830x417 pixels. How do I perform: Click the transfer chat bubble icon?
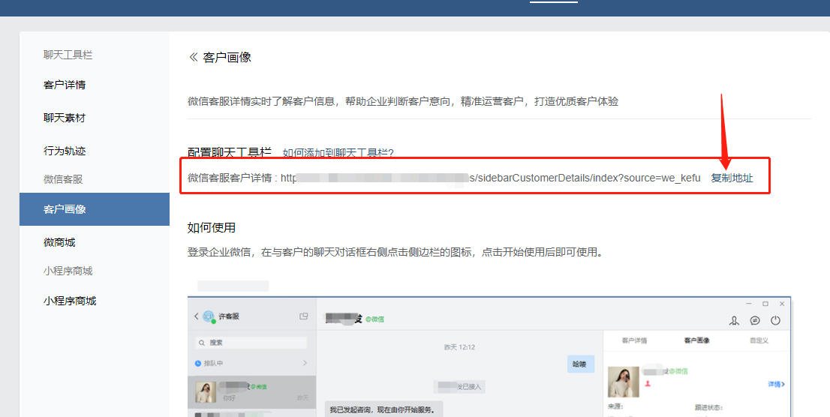755,320
